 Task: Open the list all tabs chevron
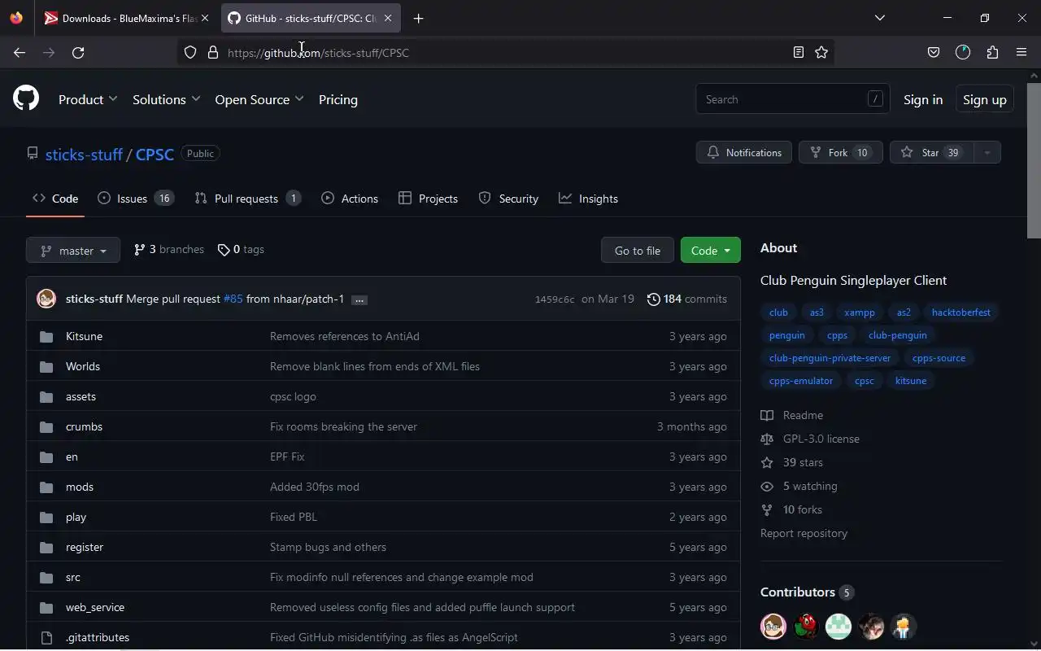(x=879, y=18)
